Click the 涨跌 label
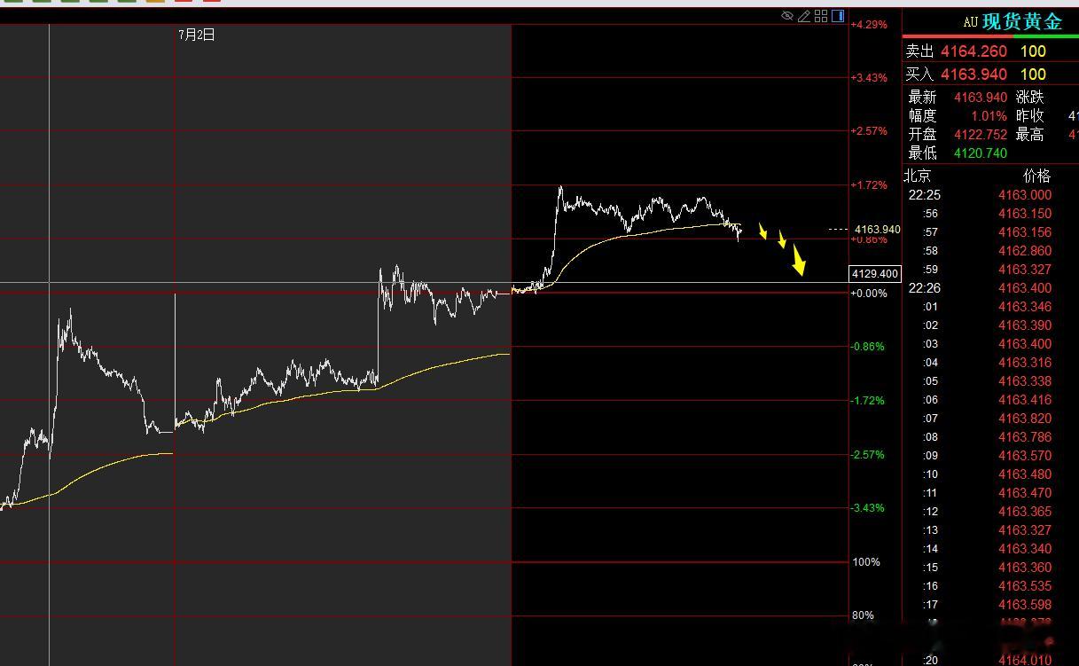Screen dimensions: 1079x666 1029,98
